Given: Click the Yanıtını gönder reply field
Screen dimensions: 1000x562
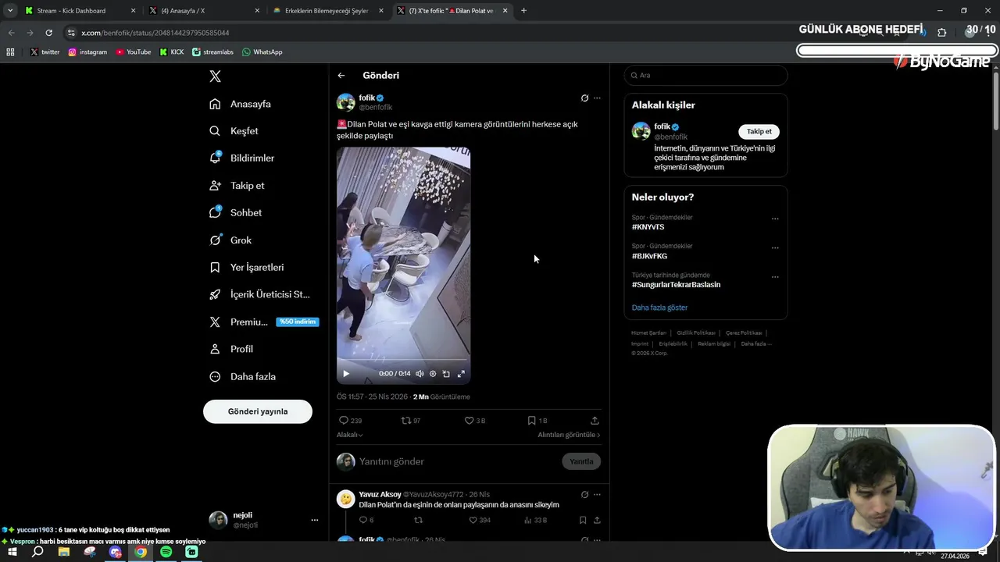Looking at the screenshot, I should tap(457, 461).
